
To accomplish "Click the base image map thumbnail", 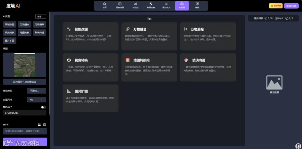I will (x=24, y=65).
